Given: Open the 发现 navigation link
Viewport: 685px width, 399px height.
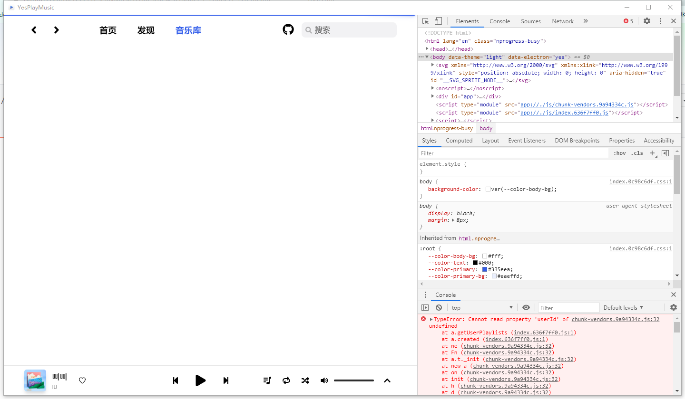Looking at the screenshot, I should coord(146,30).
